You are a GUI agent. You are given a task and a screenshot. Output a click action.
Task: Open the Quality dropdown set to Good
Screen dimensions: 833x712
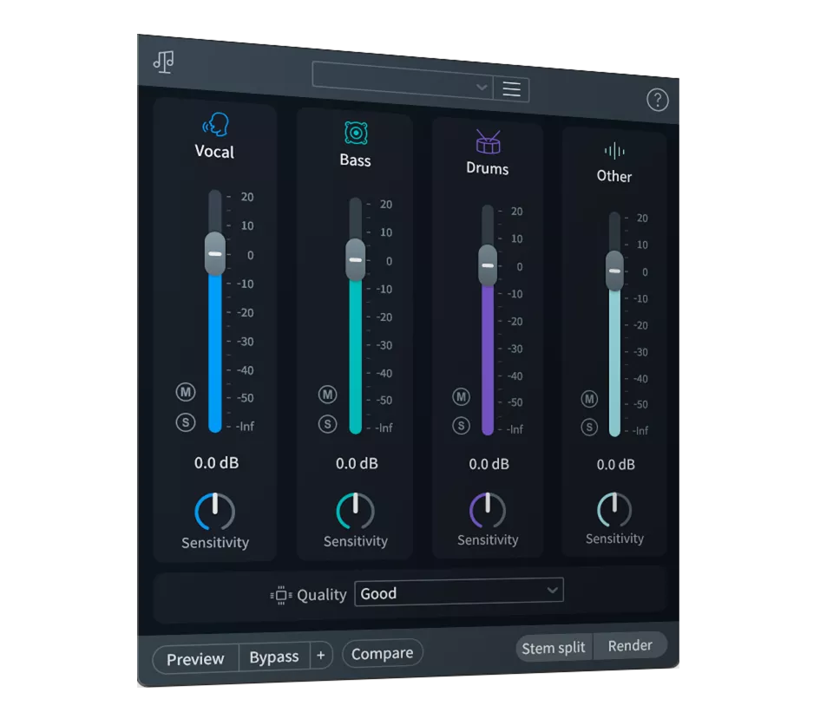(x=459, y=591)
